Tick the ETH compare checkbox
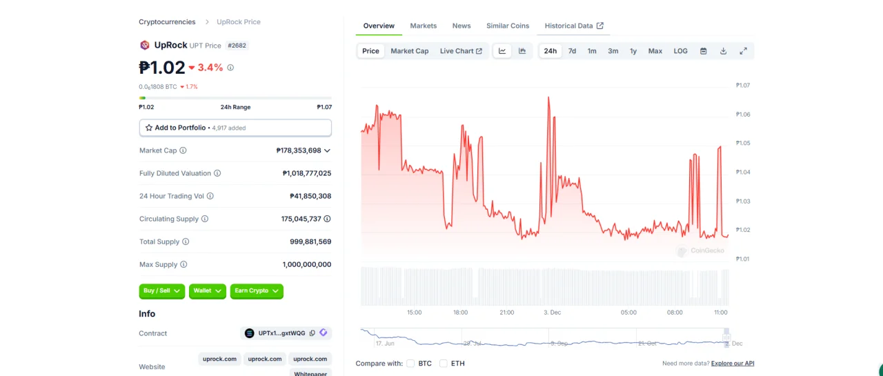 444,363
